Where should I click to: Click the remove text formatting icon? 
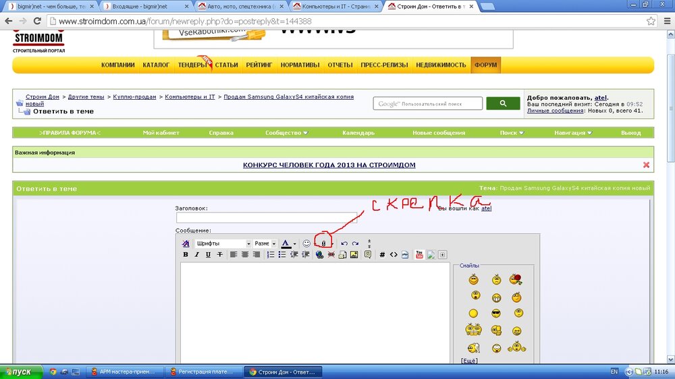coord(186,243)
